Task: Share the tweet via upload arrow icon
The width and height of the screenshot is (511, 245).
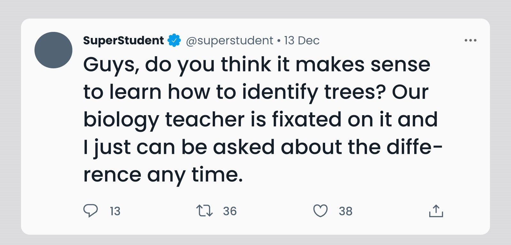Action: (x=436, y=211)
